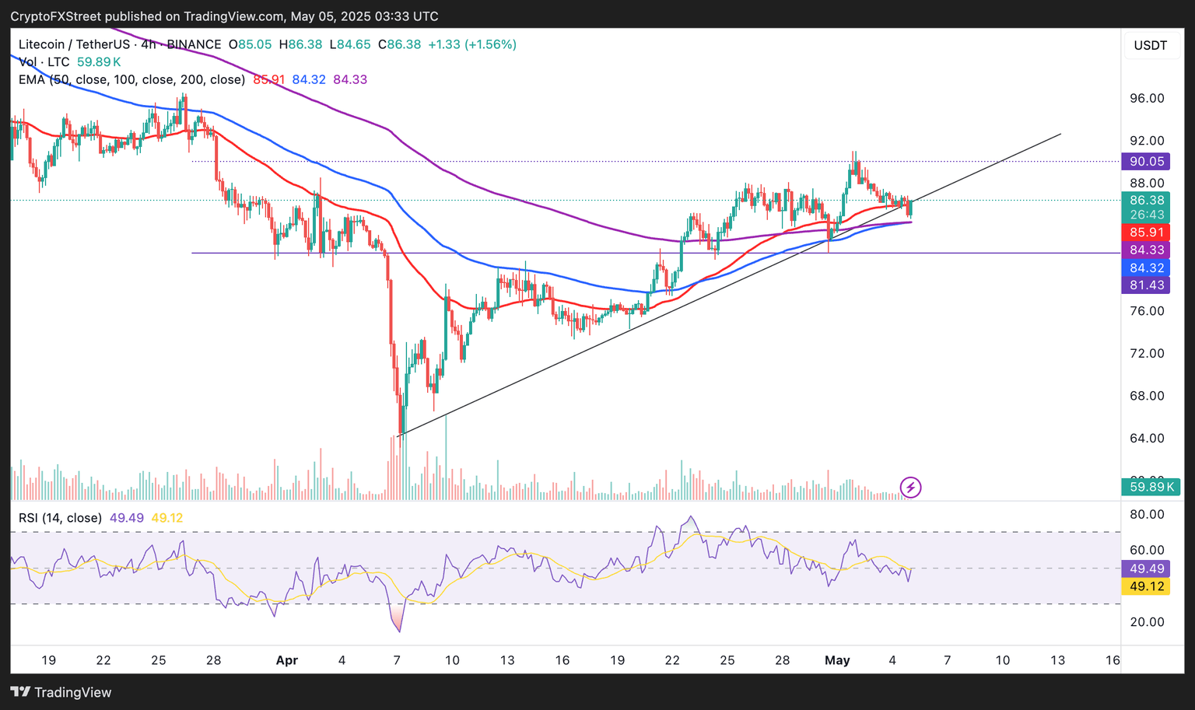
Task: Select the red 85.91 EMA price tag
Action: [x=1146, y=232]
